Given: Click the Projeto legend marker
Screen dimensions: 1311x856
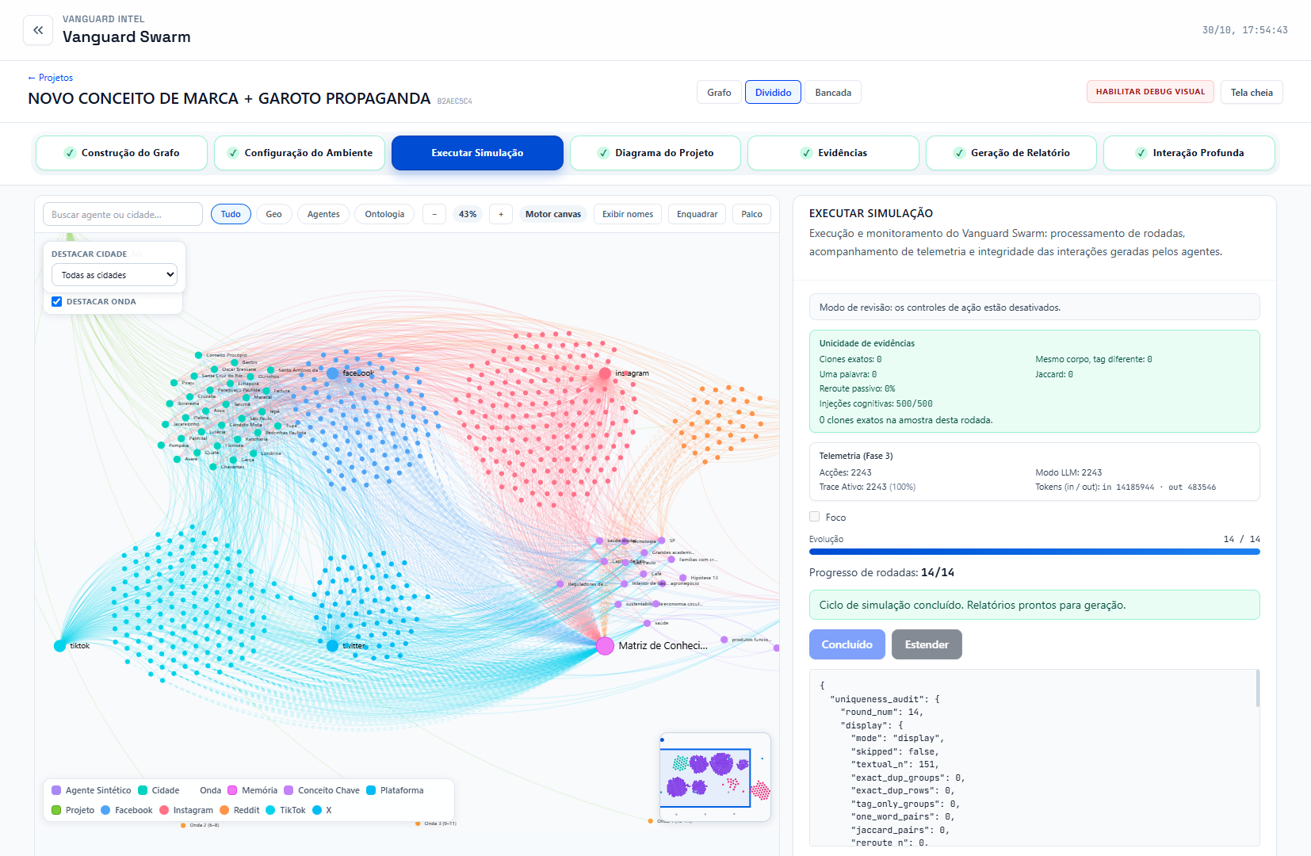Looking at the screenshot, I should [x=56, y=810].
